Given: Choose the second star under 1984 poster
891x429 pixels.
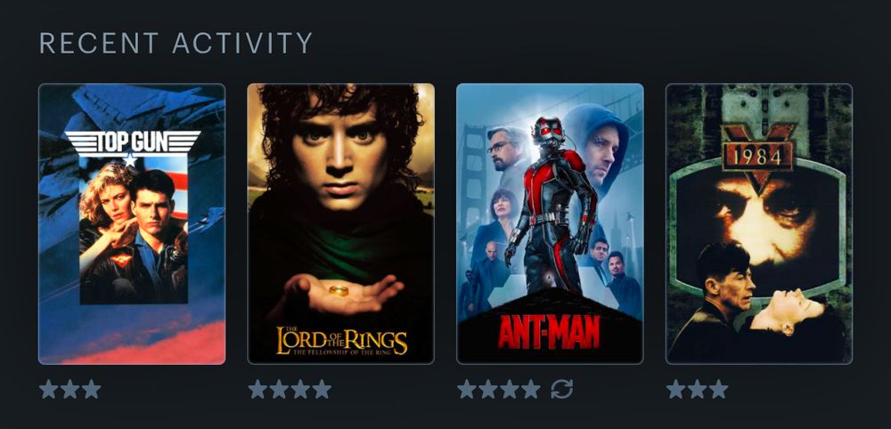Looking at the screenshot, I should 698,389.
